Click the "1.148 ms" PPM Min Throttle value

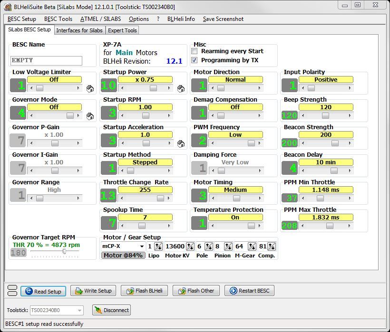click(x=326, y=190)
